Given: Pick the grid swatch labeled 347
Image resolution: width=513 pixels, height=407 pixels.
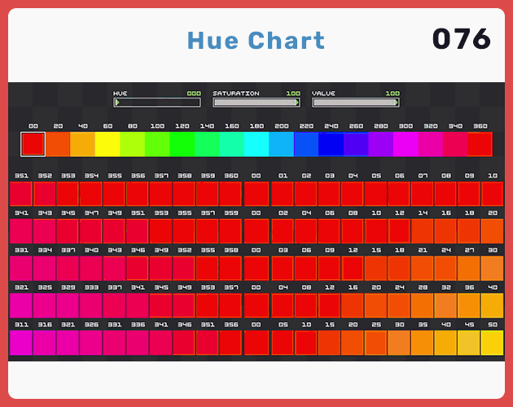Looking at the screenshot, I should 90,231.
